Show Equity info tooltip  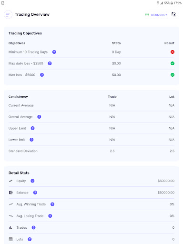point(32,181)
